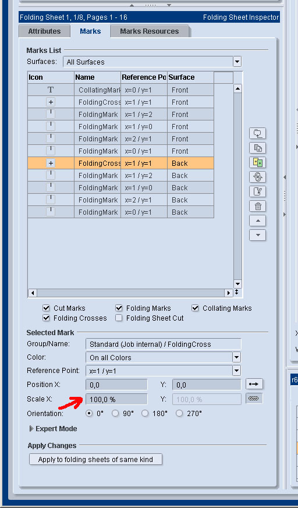Move selected mark up in list

pyautogui.click(x=257, y=221)
